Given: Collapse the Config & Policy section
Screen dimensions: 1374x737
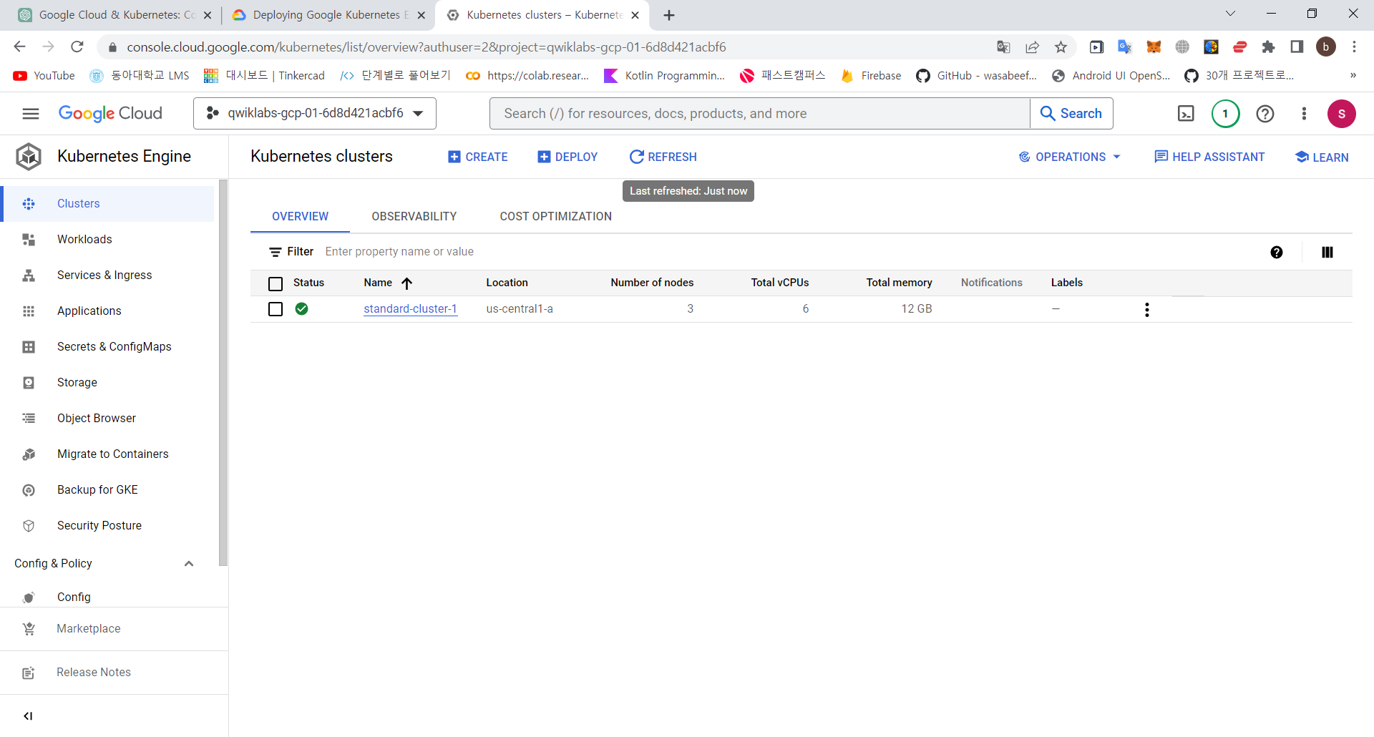Looking at the screenshot, I should (x=189, y=564).
